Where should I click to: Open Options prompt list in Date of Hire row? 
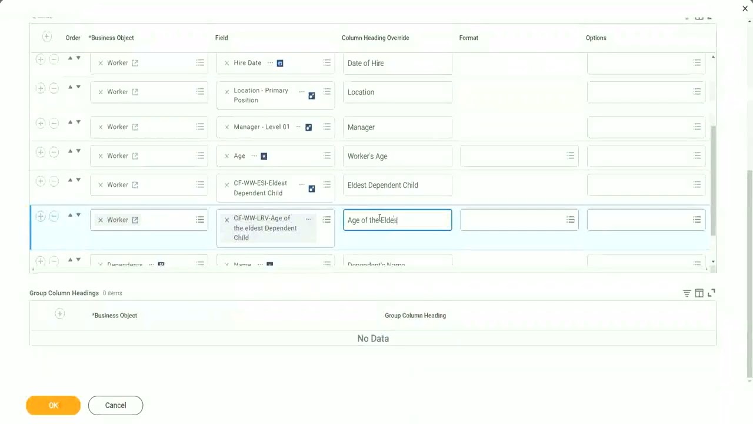[697, 62]
